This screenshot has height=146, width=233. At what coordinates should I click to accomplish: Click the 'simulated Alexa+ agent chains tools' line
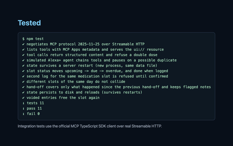point(99,60)
